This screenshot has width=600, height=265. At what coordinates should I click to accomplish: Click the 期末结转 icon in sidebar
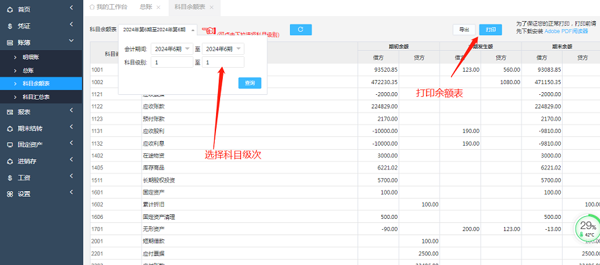[x=10, y=129]
